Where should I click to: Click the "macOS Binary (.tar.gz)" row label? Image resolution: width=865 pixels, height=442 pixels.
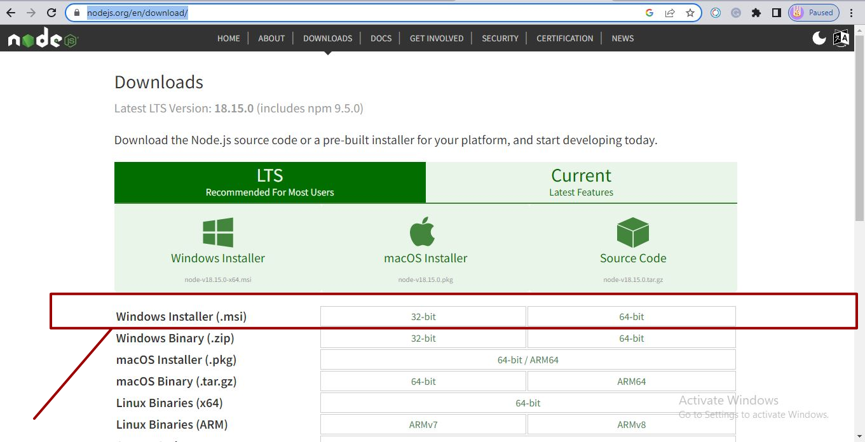click(177, 381)
